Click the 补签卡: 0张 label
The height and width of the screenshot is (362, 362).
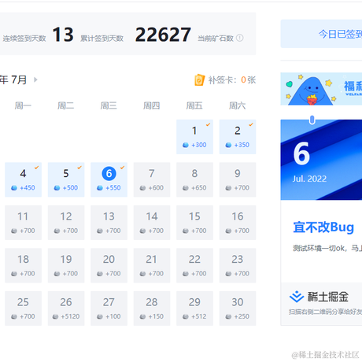click(x=232, y=80)
